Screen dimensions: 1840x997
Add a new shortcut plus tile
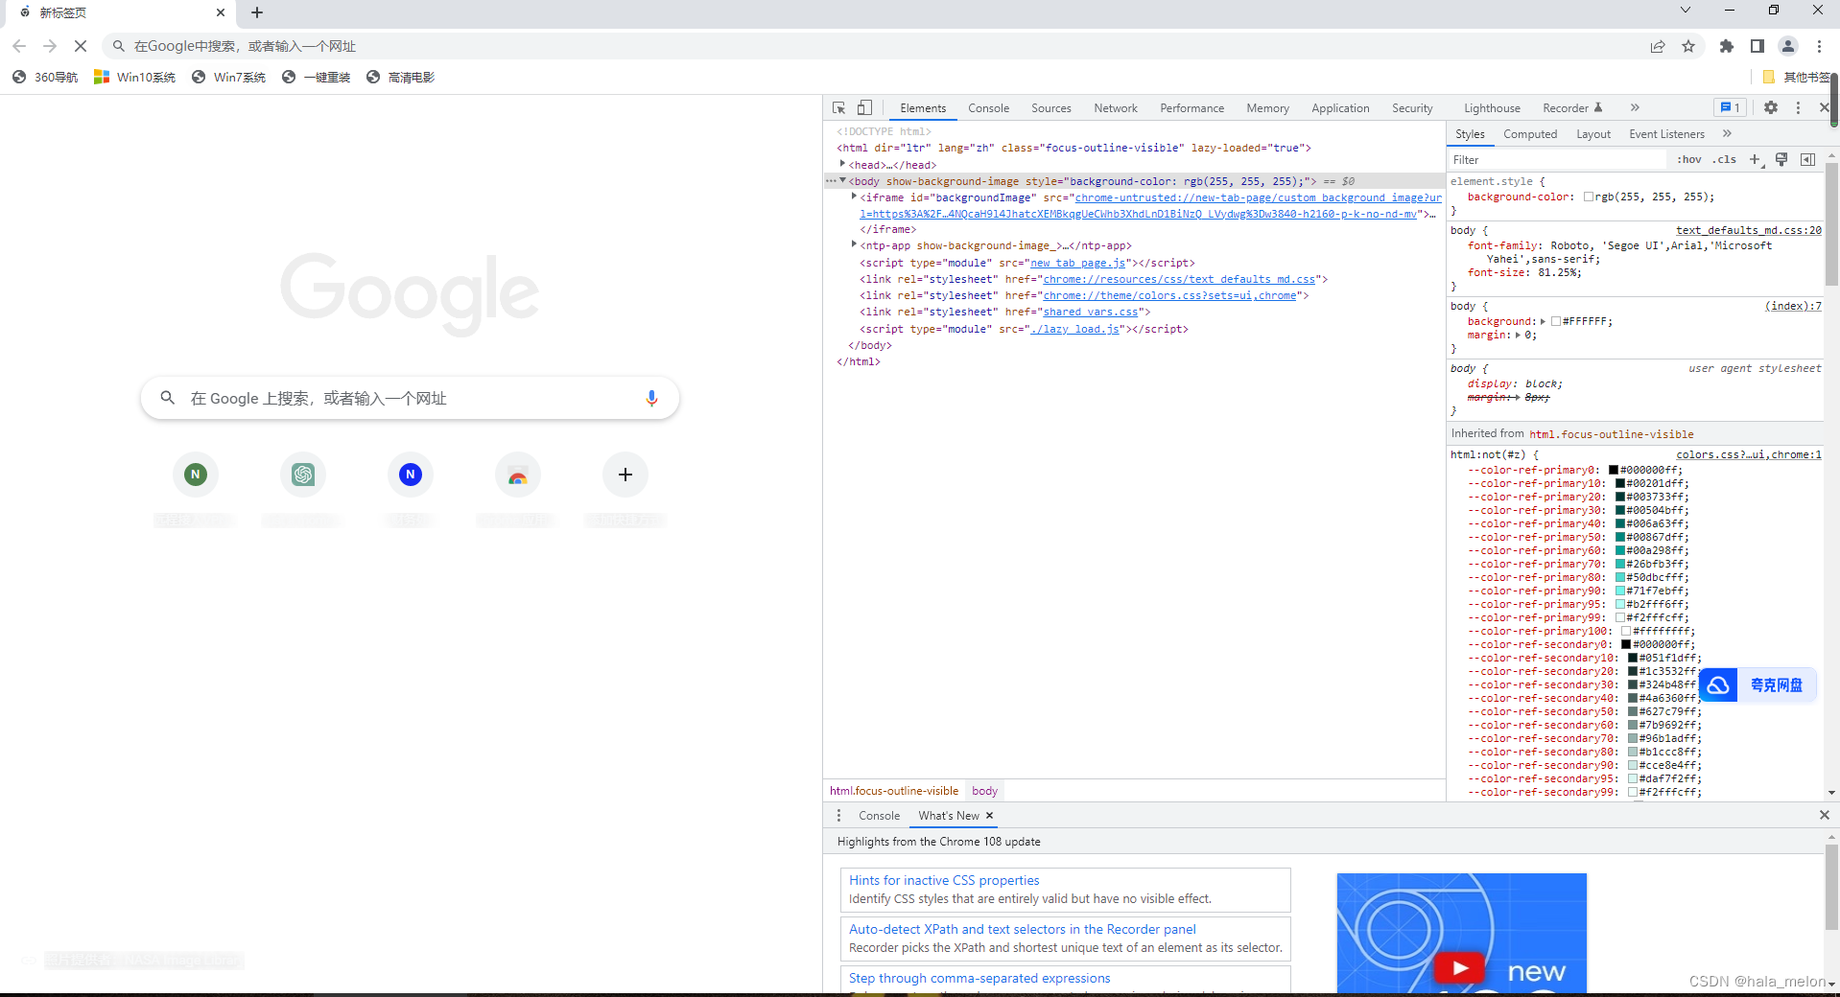point(625,475)
